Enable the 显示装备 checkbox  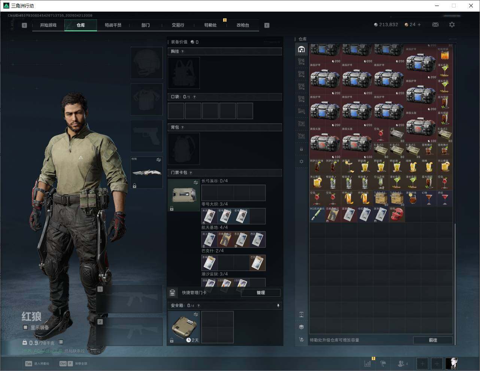25,327
